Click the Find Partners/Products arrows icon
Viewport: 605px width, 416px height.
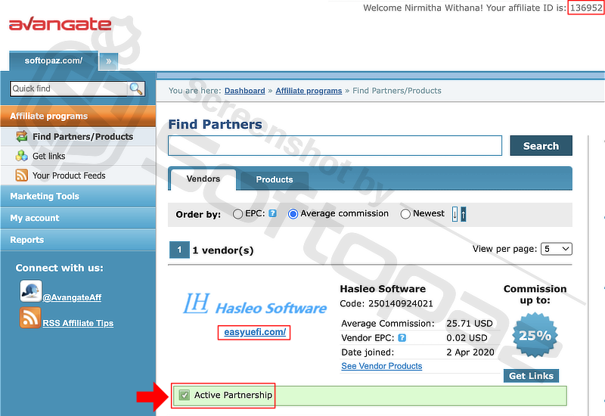point(22,136)
